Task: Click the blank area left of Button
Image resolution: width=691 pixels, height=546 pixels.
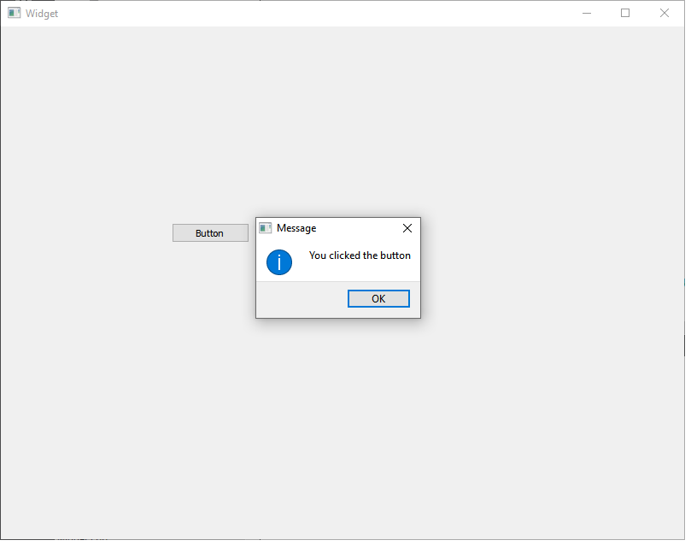Action: [x=85, y=233]
